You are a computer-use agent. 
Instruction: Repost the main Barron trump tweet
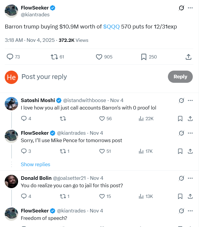click(x=54, y=57)
